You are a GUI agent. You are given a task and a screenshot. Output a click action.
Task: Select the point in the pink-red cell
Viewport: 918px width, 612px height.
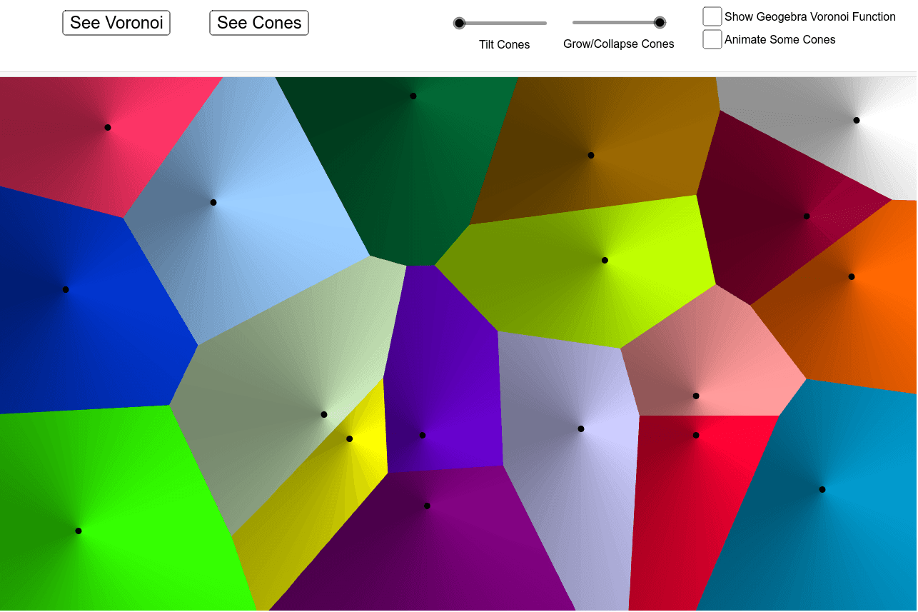coord(108,128)
